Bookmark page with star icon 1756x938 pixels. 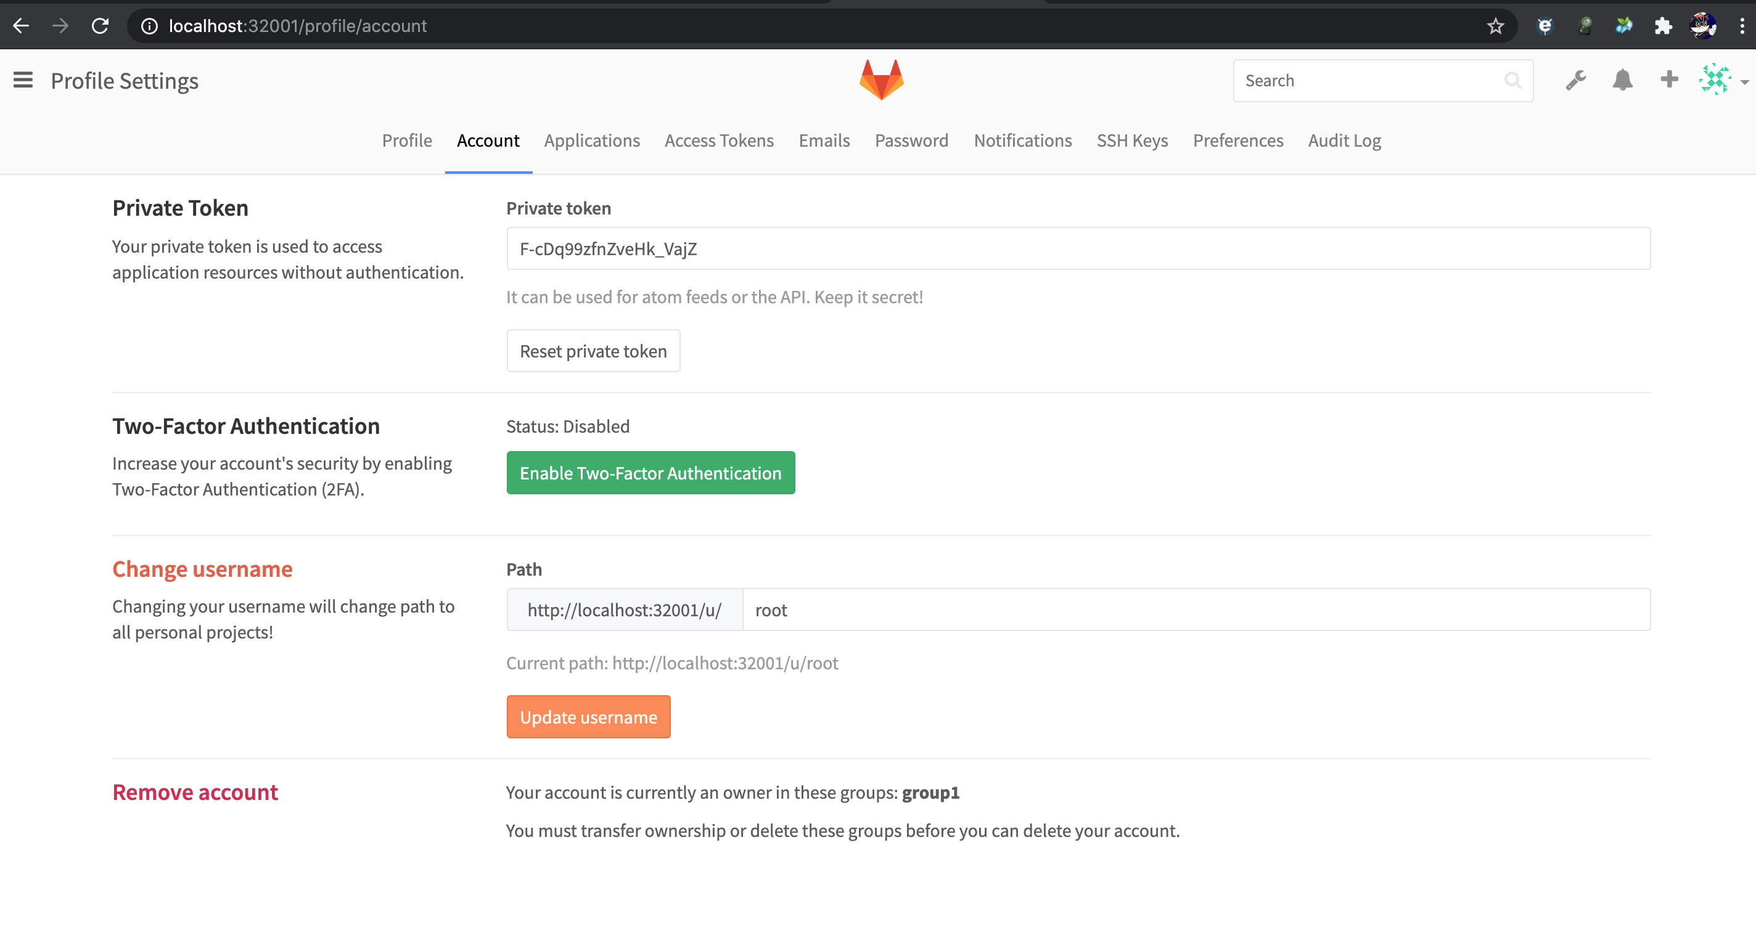point(1495,26)
